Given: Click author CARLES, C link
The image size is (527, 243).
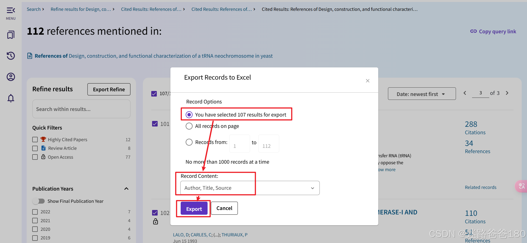Looking at the screenshot, I should 201,235.
